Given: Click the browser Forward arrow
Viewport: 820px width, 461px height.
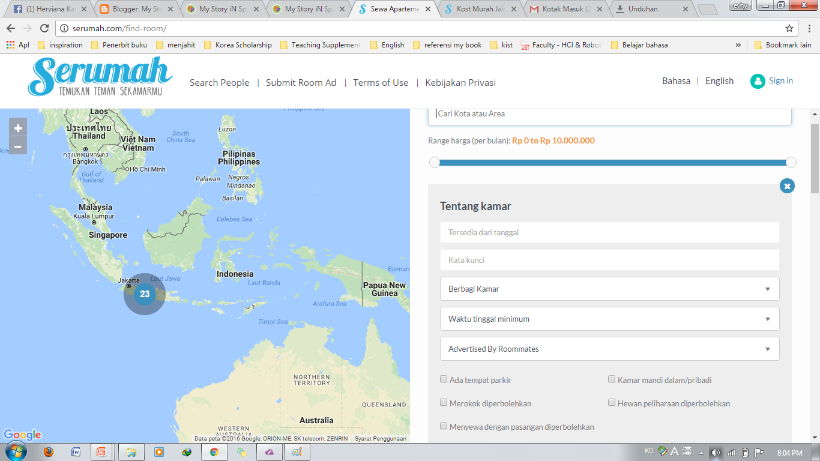Looking at the screenshot, I should [28, 28].
